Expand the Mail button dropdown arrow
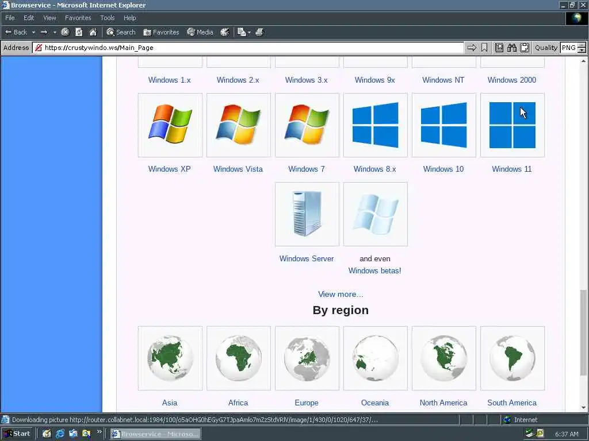Image resolution: width=589 pixels, height=441 pixels. pos(249,32)
